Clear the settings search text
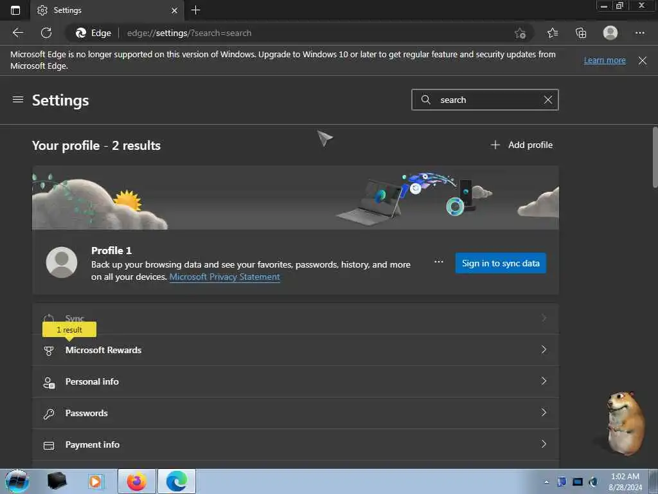Viewport: 658px width, 494px height. 548,100
